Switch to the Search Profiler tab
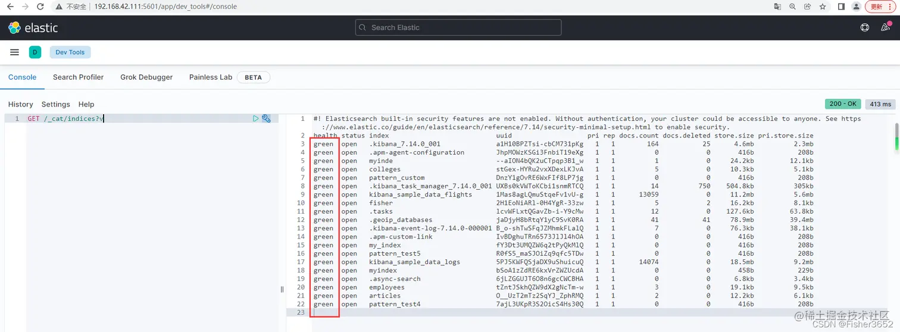Screen dimensions: 900x332 (x=78, y=77)
